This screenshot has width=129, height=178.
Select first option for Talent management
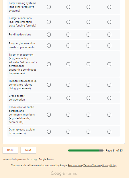(49, 64)
